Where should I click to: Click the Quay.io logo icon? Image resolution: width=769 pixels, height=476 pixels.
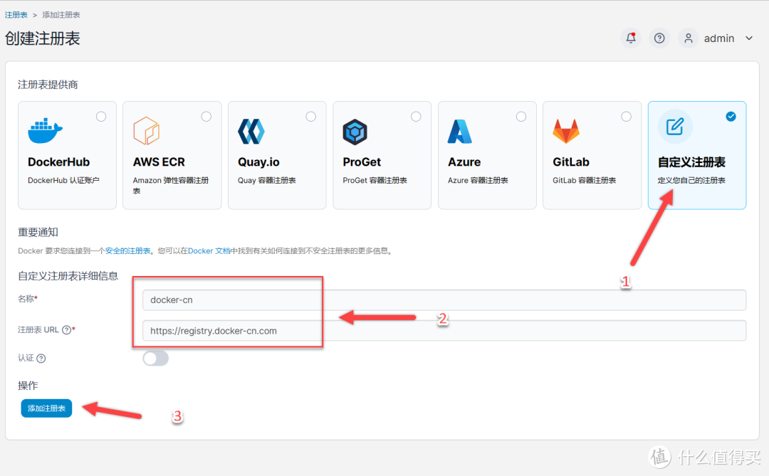pos(251,132)
